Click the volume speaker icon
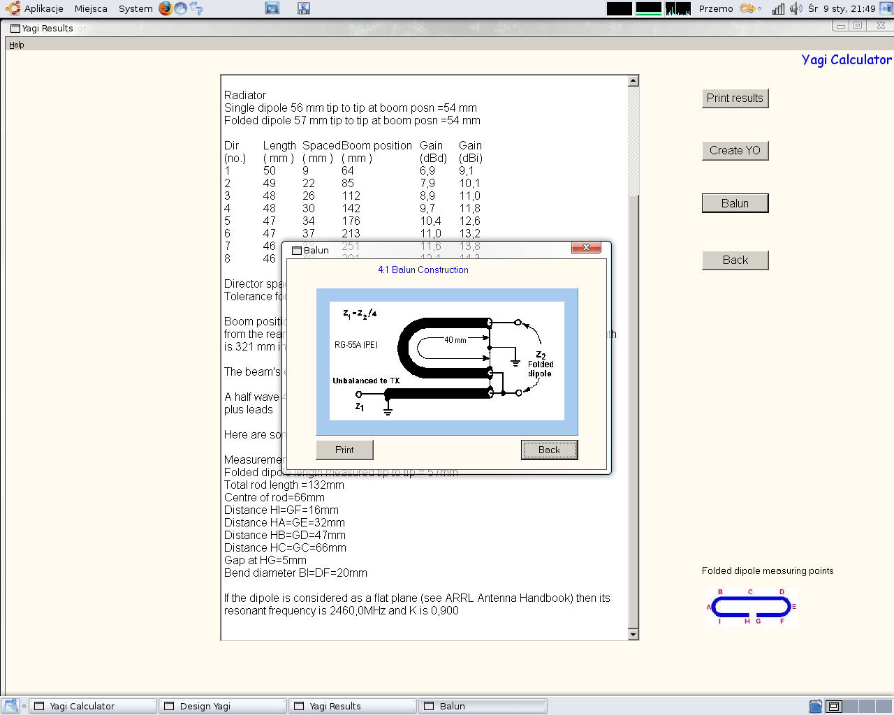This screenshot has height=715, width=894. (796, 8)
